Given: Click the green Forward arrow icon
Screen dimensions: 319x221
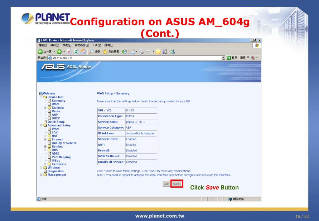Looking at the screenshot, I should (x=59, y=52).
